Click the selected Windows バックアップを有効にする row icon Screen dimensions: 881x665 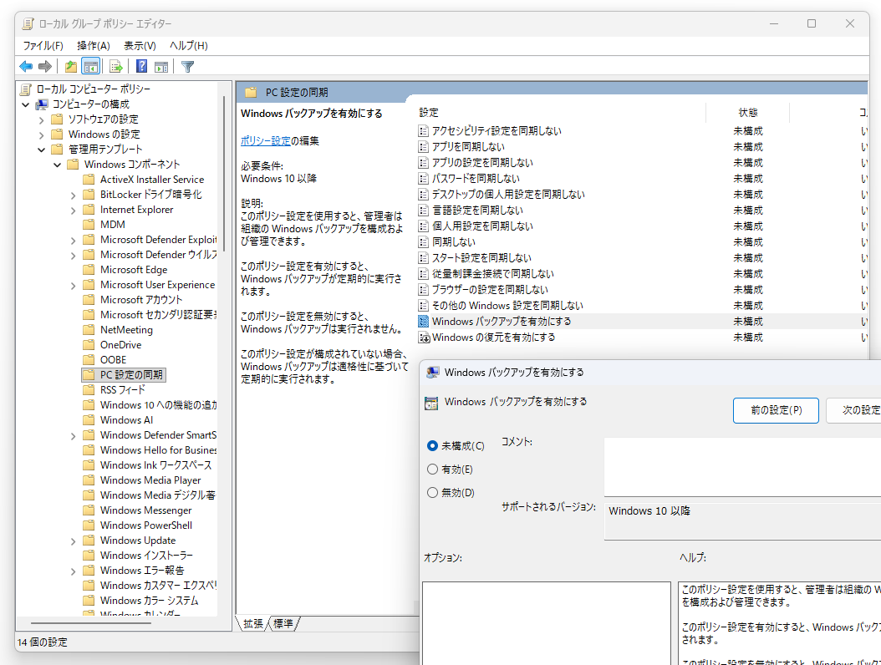[x=424, y=322]
